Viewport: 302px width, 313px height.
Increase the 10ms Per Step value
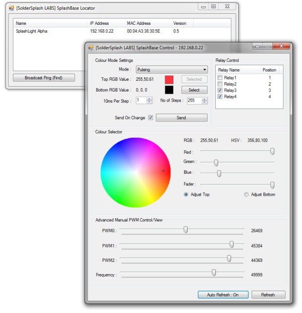point(150,99)
